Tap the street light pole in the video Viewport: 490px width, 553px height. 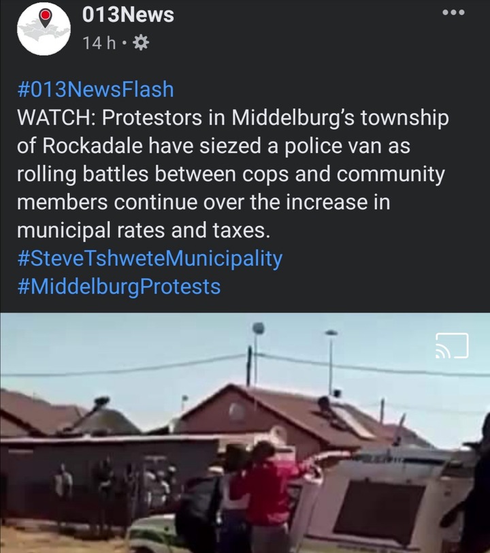258,353
